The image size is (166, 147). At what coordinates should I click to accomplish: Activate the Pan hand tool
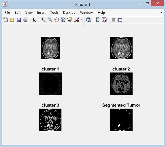56,20
